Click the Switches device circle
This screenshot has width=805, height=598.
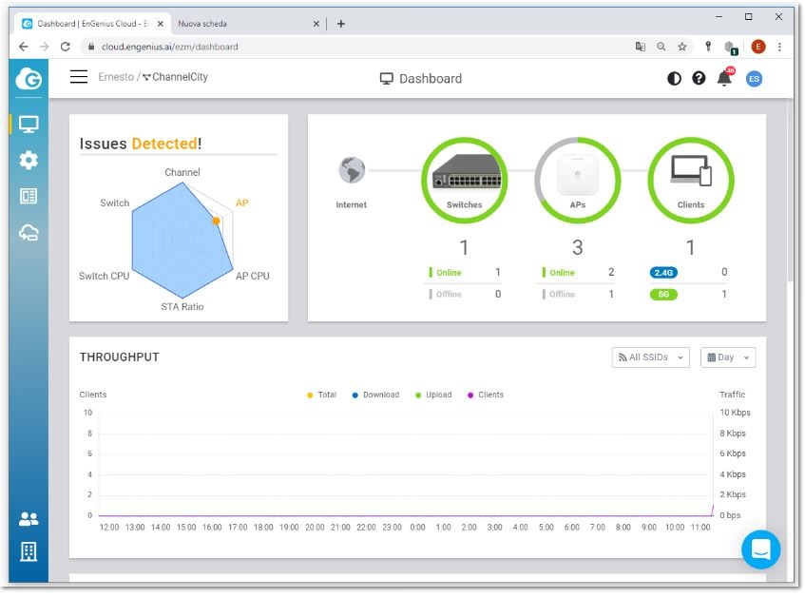464,179
